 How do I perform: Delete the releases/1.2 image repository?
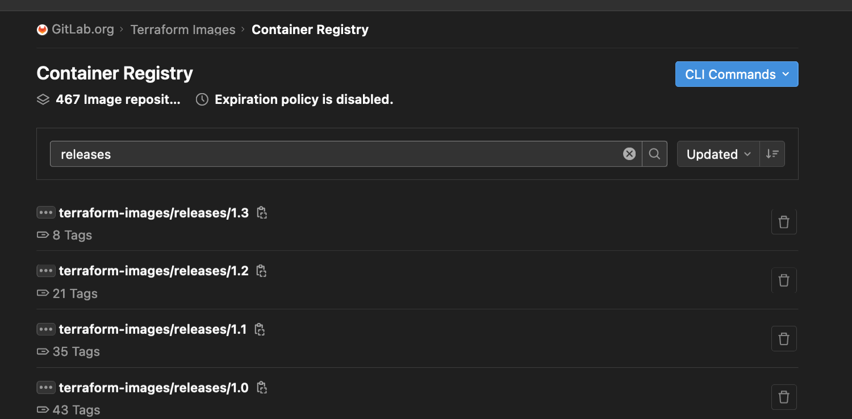[784, 280]
